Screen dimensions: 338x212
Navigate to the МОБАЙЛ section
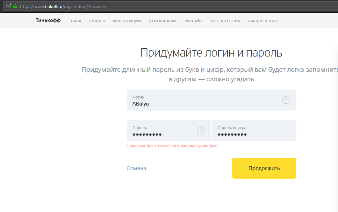[x=194, y=21]
